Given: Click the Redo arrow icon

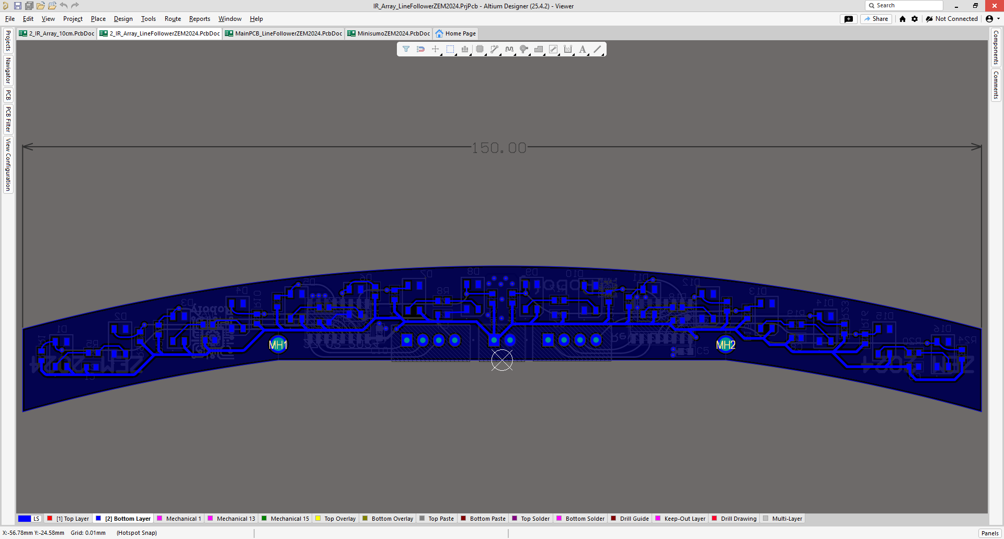Looking at the screenshot, I should [75, 6].
